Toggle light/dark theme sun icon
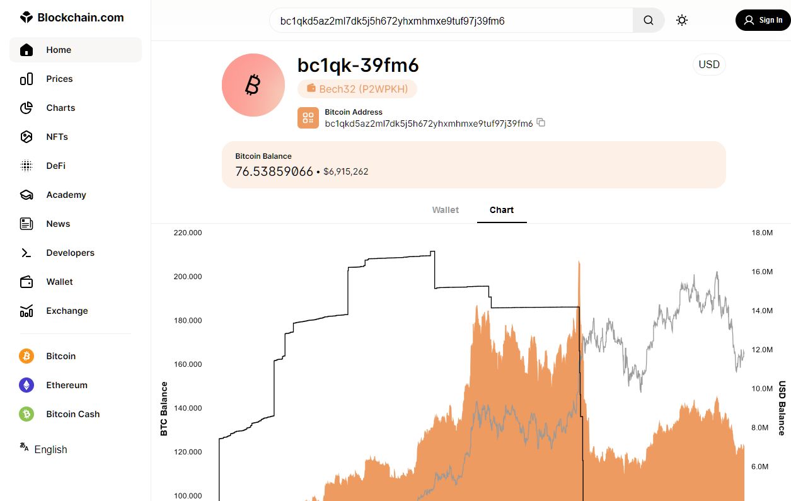This screenshot has height=501, width=791. (x=681, y=20)
